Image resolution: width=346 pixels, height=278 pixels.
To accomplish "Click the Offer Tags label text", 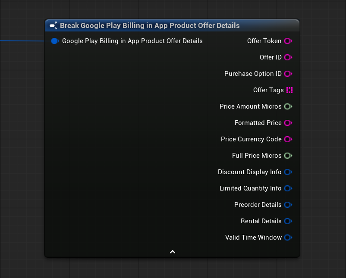I will [x=268, y=90].
